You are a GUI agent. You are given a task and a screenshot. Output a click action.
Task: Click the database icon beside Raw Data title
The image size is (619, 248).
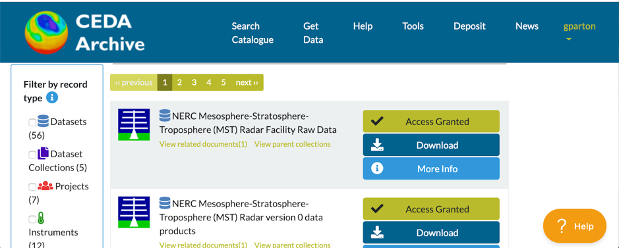coord(165,116)
